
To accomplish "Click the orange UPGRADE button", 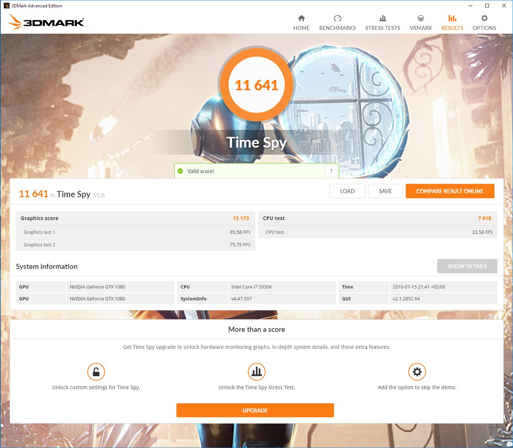I will (x=255, y=410).
